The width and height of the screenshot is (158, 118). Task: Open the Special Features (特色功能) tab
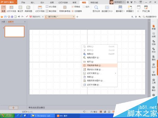[94, 3]
